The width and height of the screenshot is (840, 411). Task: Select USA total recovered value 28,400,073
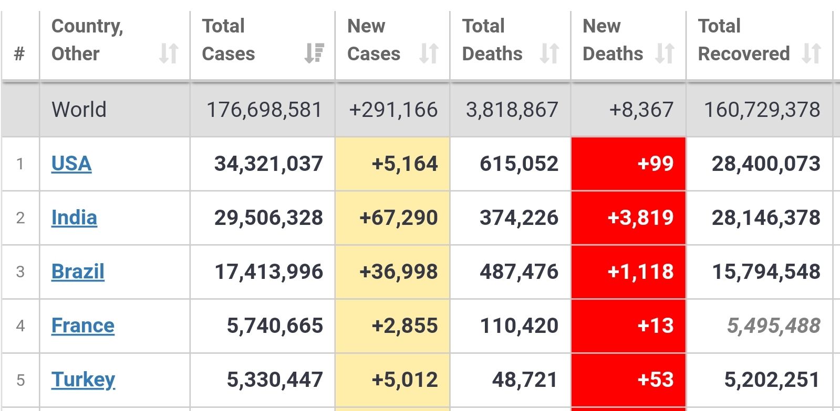[x=766, y=164]
